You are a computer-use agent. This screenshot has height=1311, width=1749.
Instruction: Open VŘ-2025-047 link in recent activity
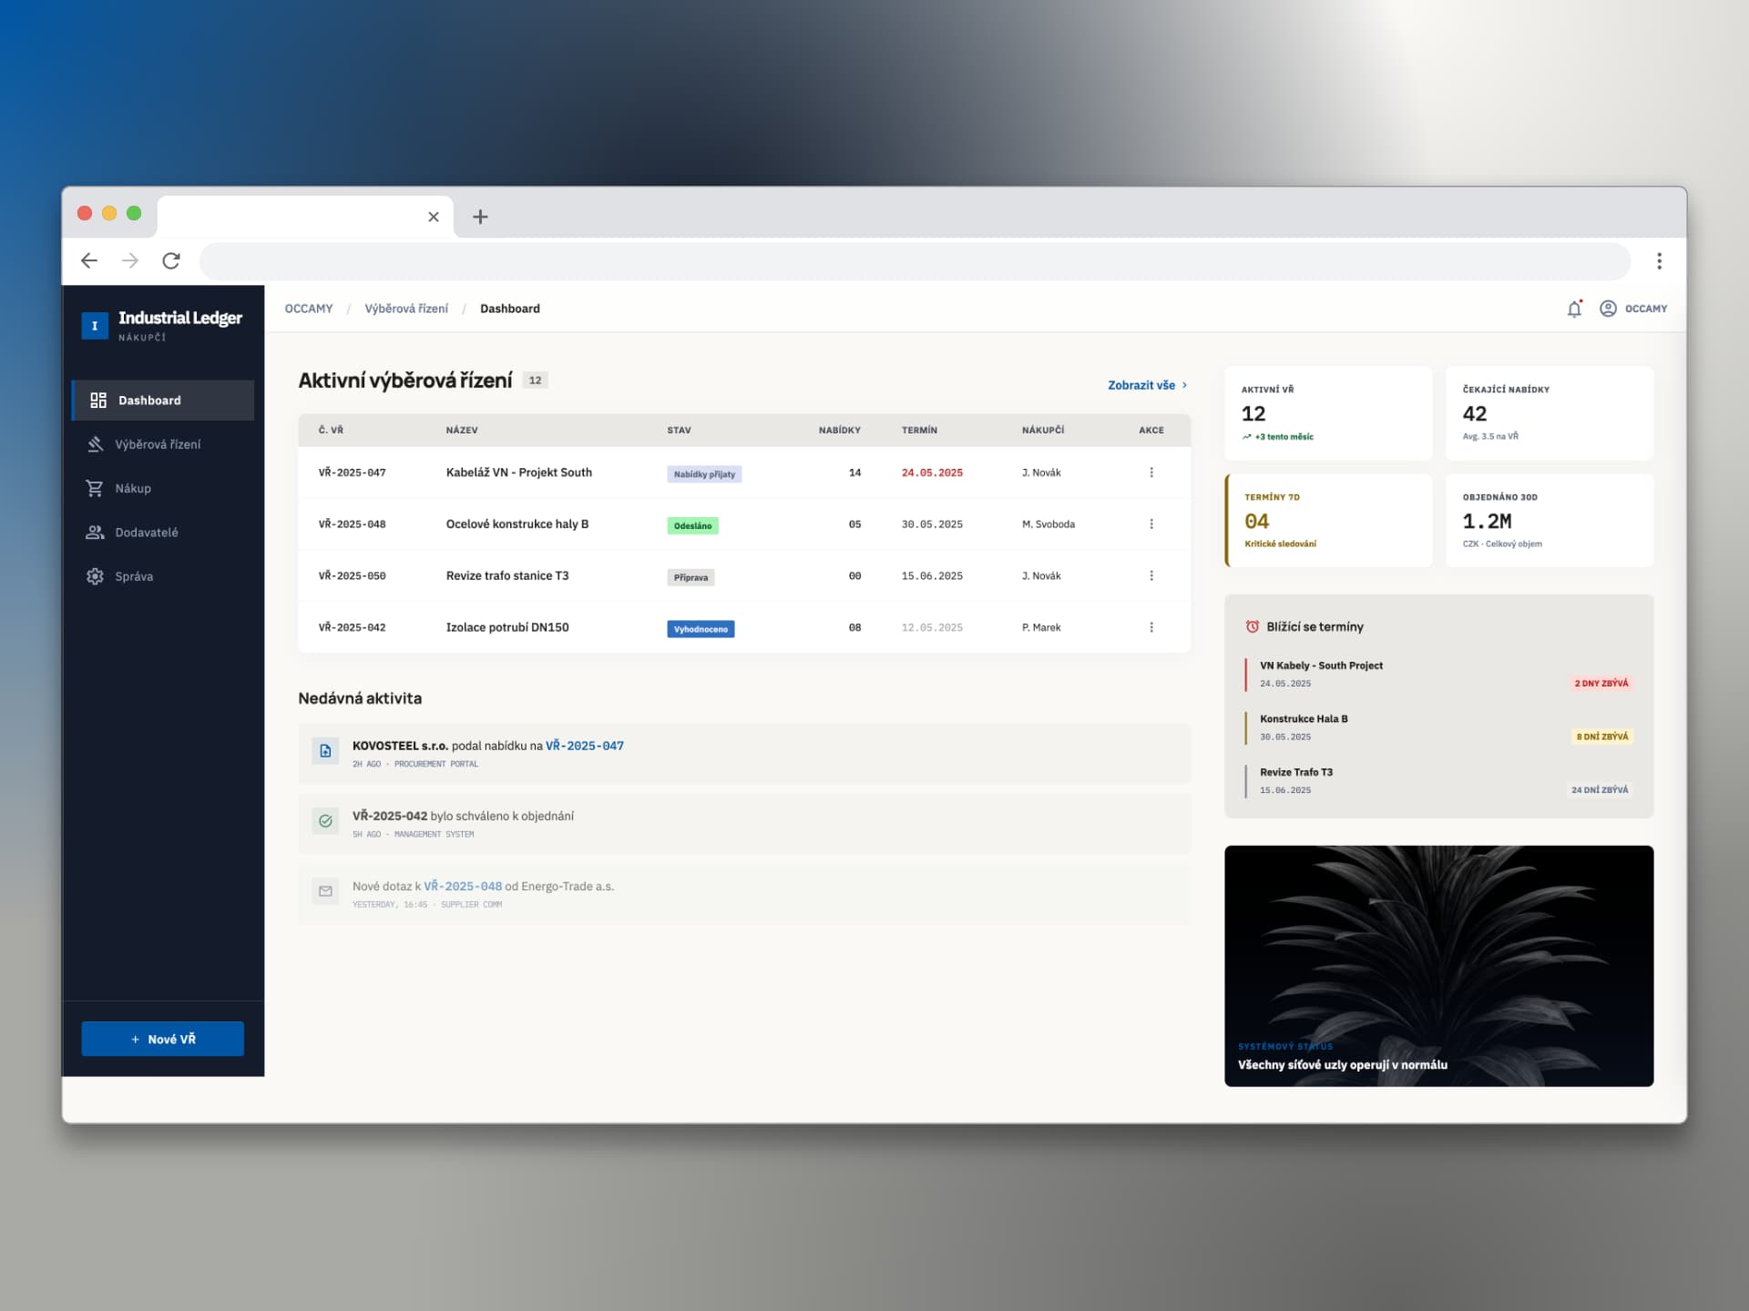click(584, 746)
